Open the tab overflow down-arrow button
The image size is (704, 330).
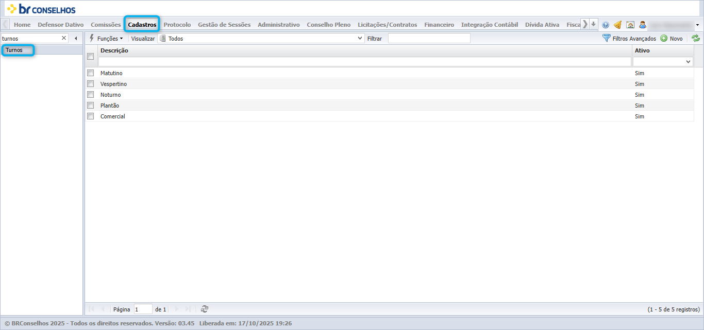(x=594, y=24)
